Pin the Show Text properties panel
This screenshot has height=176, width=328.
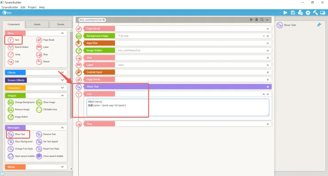pyautogui.click(x=319, y=25)
